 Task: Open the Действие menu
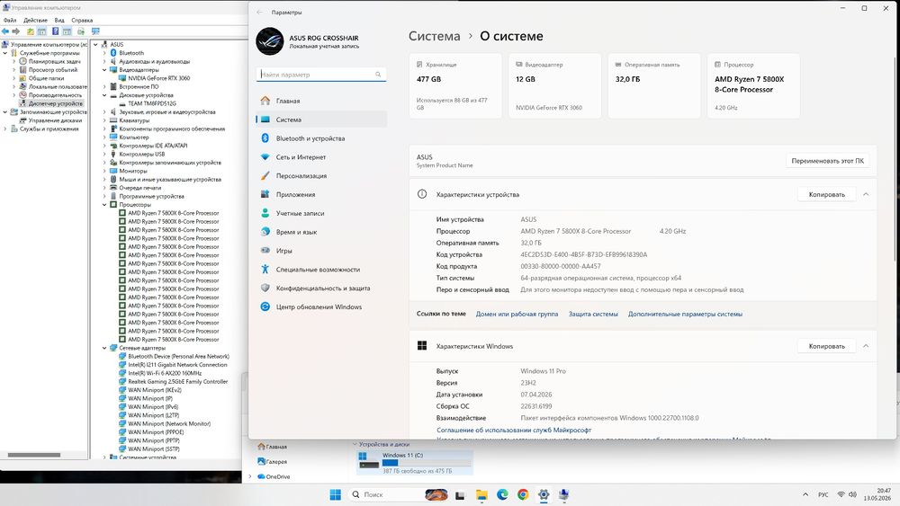click(35, 20)
